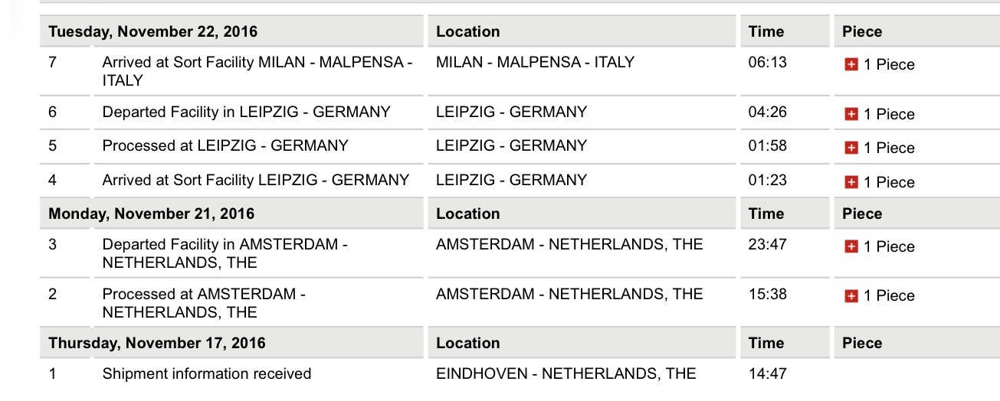
Task: Click the 'Shipment information received' event
Action: pos(207,374)
